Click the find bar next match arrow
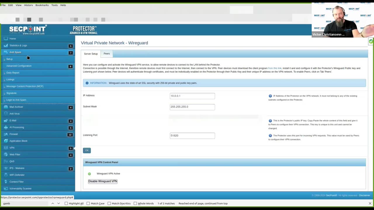Image resolution: width=374 pixels, height=210 pixels. [58, 203]
